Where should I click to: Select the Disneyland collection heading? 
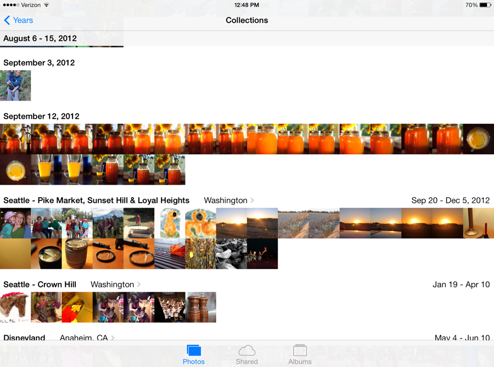(24, 337)
